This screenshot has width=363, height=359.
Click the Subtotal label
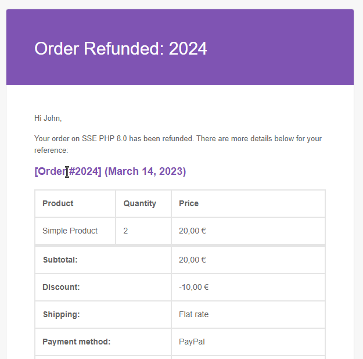[x=60, y=260]
